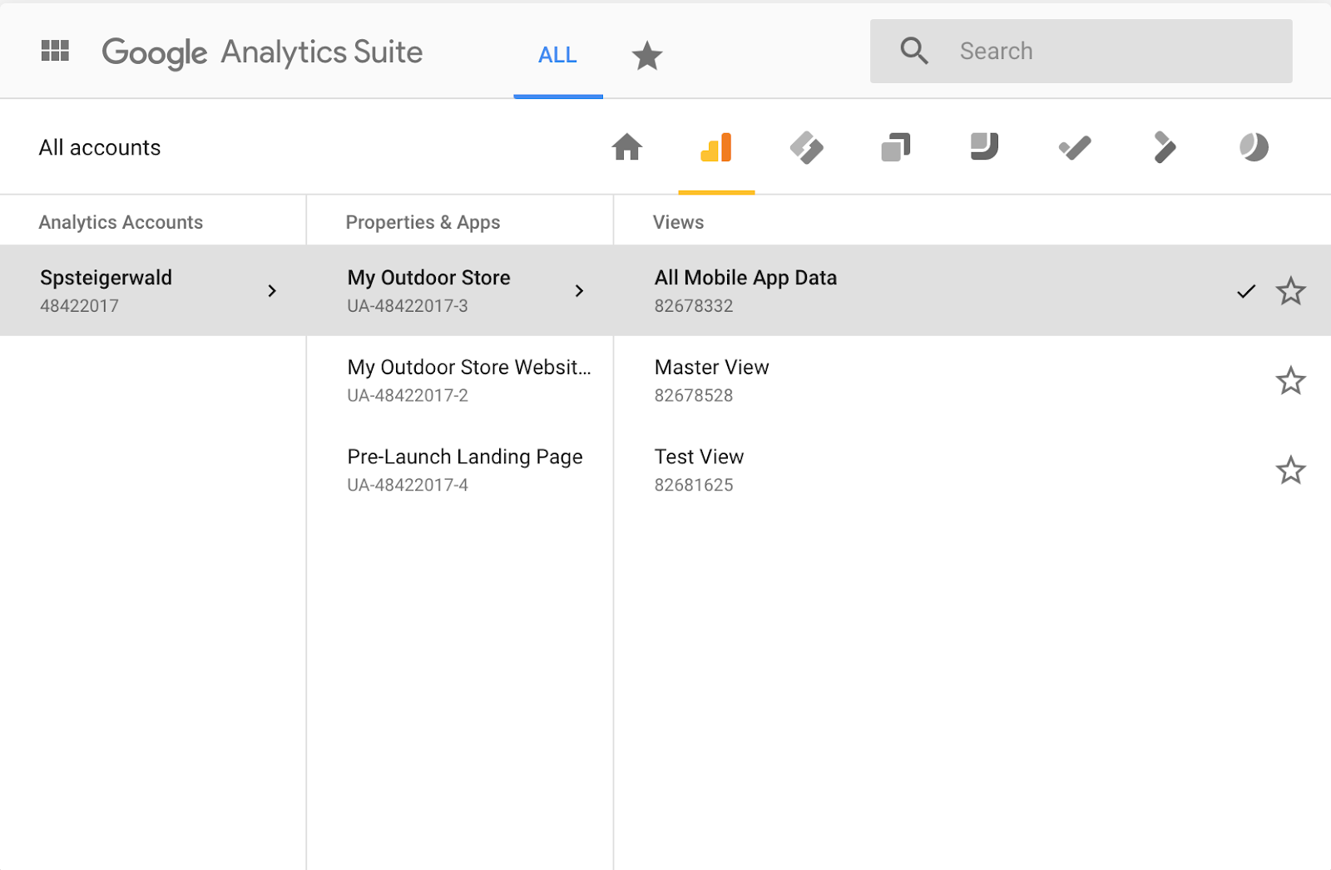Star the All Mobile App Data view
The image size is (1331, 870).
click(1291, 291)
